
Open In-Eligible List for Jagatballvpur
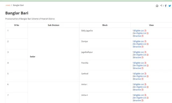coord(140,55)
